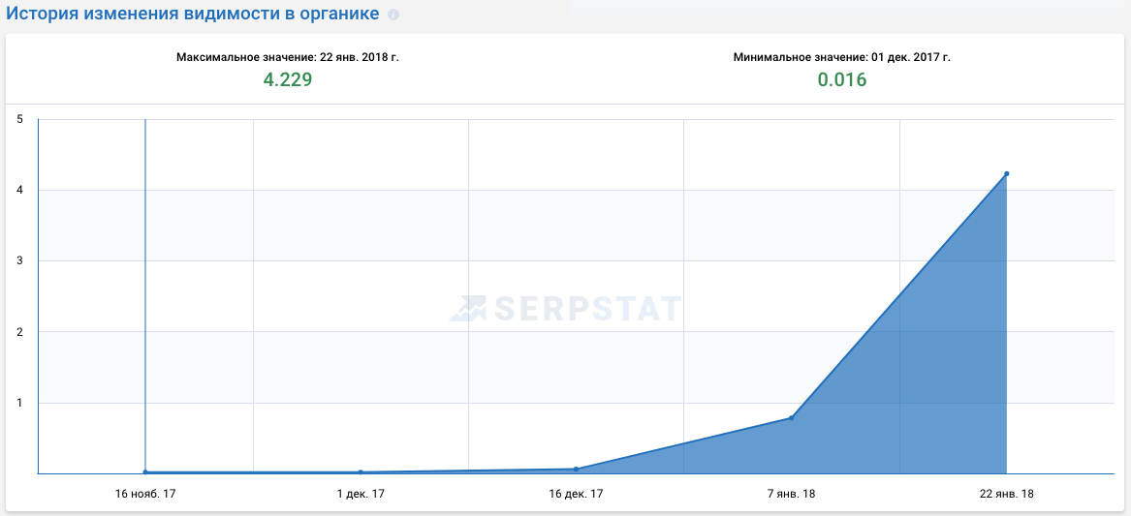Click the info icon beside the chart title
Image resolution: width=1131 pixels, height=516 pixels.
393,16
